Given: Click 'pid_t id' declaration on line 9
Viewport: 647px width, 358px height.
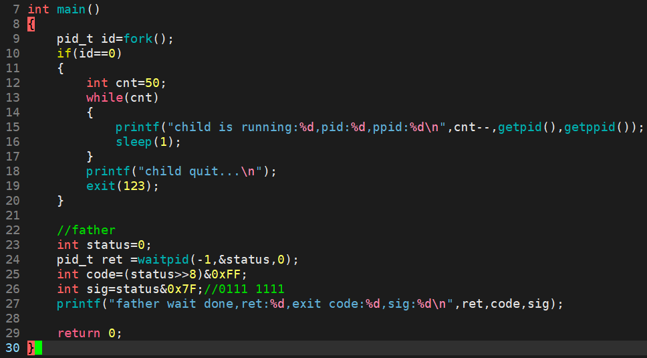Looking at the screenshot, I should coord(86,39).
